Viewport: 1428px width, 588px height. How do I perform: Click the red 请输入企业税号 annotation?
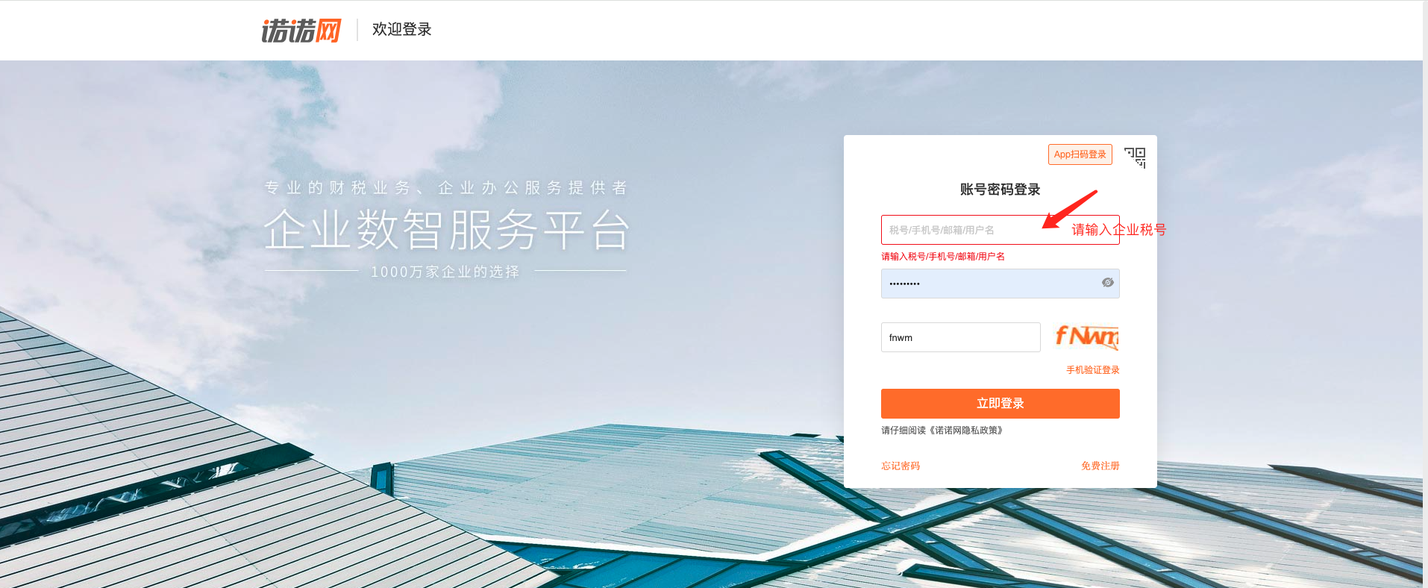point(1119,230)
